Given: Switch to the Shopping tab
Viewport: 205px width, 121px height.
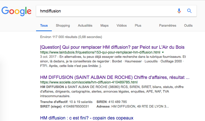Looking at the screenshot, I should (63, 25).
